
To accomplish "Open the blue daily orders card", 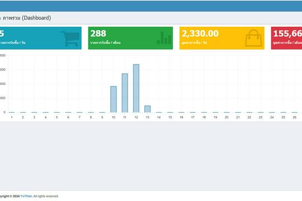I will tap(41, 38).
